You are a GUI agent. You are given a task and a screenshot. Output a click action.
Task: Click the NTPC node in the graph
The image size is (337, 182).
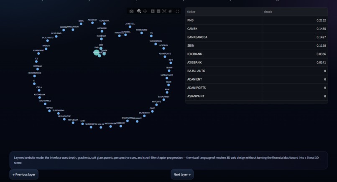tap(81, 24)
